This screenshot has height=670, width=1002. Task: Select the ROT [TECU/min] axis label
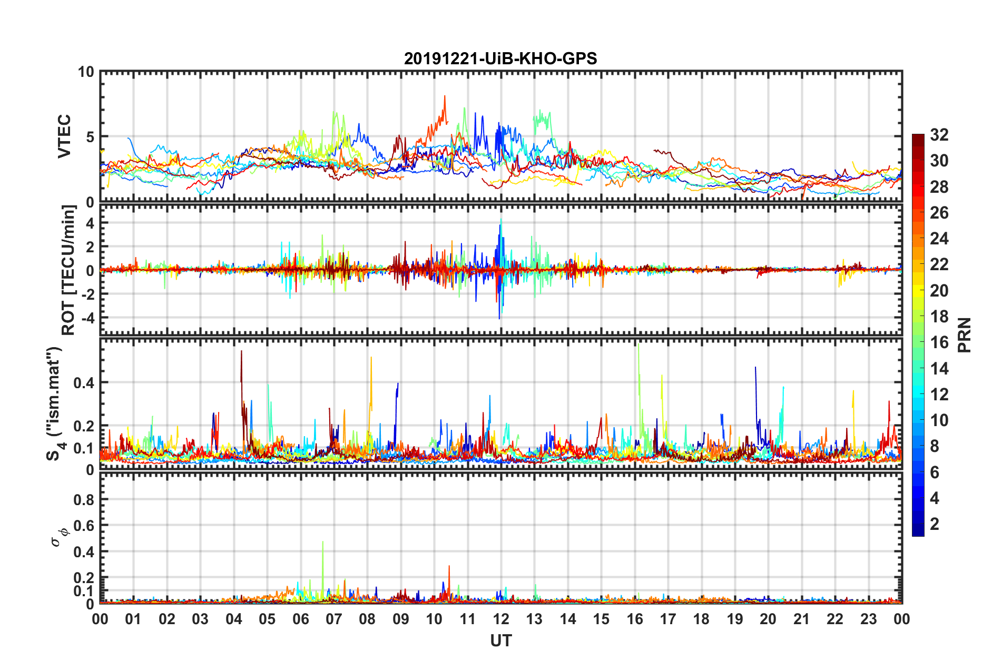tap(68, 270)
